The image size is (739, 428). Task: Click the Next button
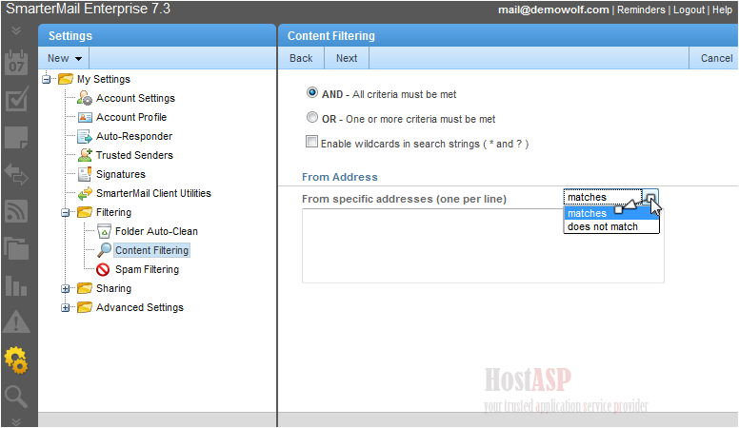347,58
